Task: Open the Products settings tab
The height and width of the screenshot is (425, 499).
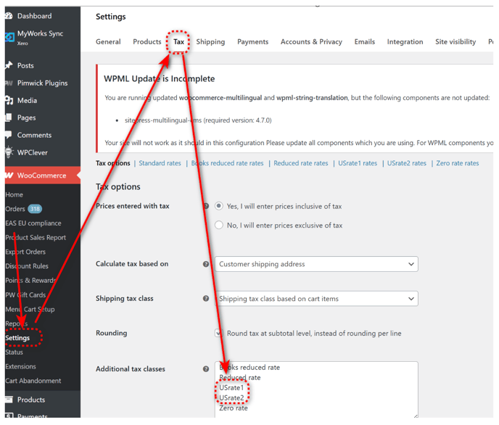Action: click(147, 41)
